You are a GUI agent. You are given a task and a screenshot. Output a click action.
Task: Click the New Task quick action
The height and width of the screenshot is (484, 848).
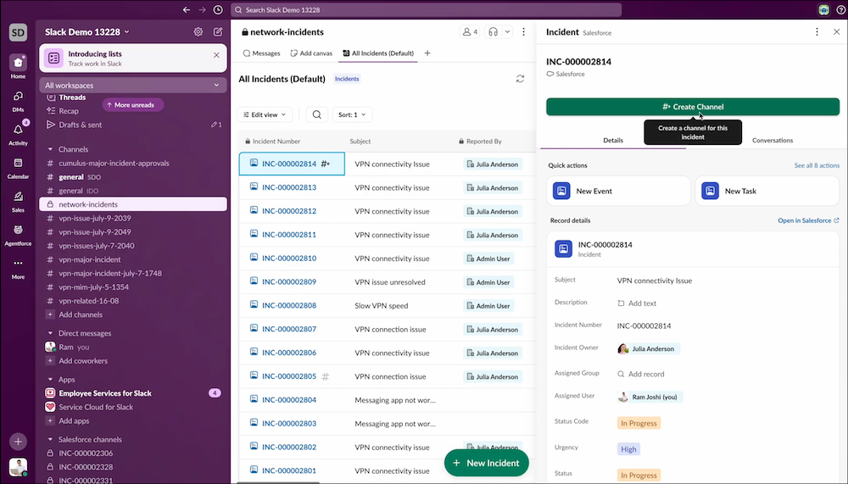pyautogui.click(x=767, y=191)
